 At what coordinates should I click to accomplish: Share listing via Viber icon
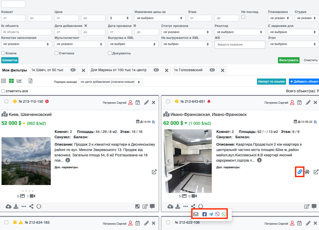[x=217, y=214]
